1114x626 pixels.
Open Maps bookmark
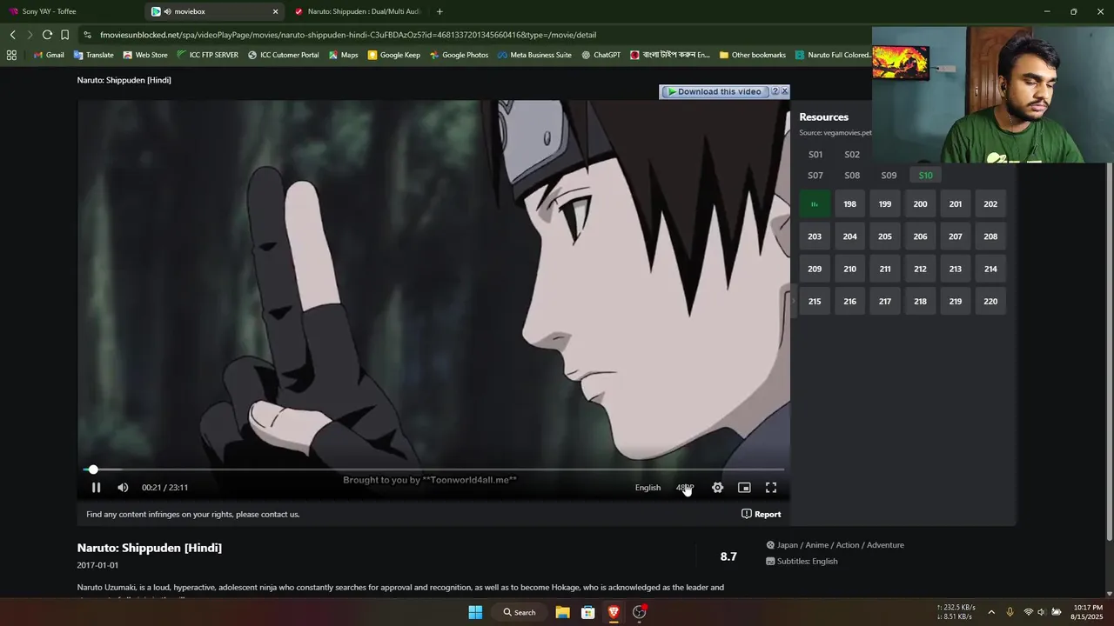click(344, 55)
